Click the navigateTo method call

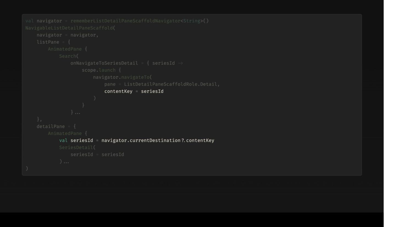(x=135, y=77)
